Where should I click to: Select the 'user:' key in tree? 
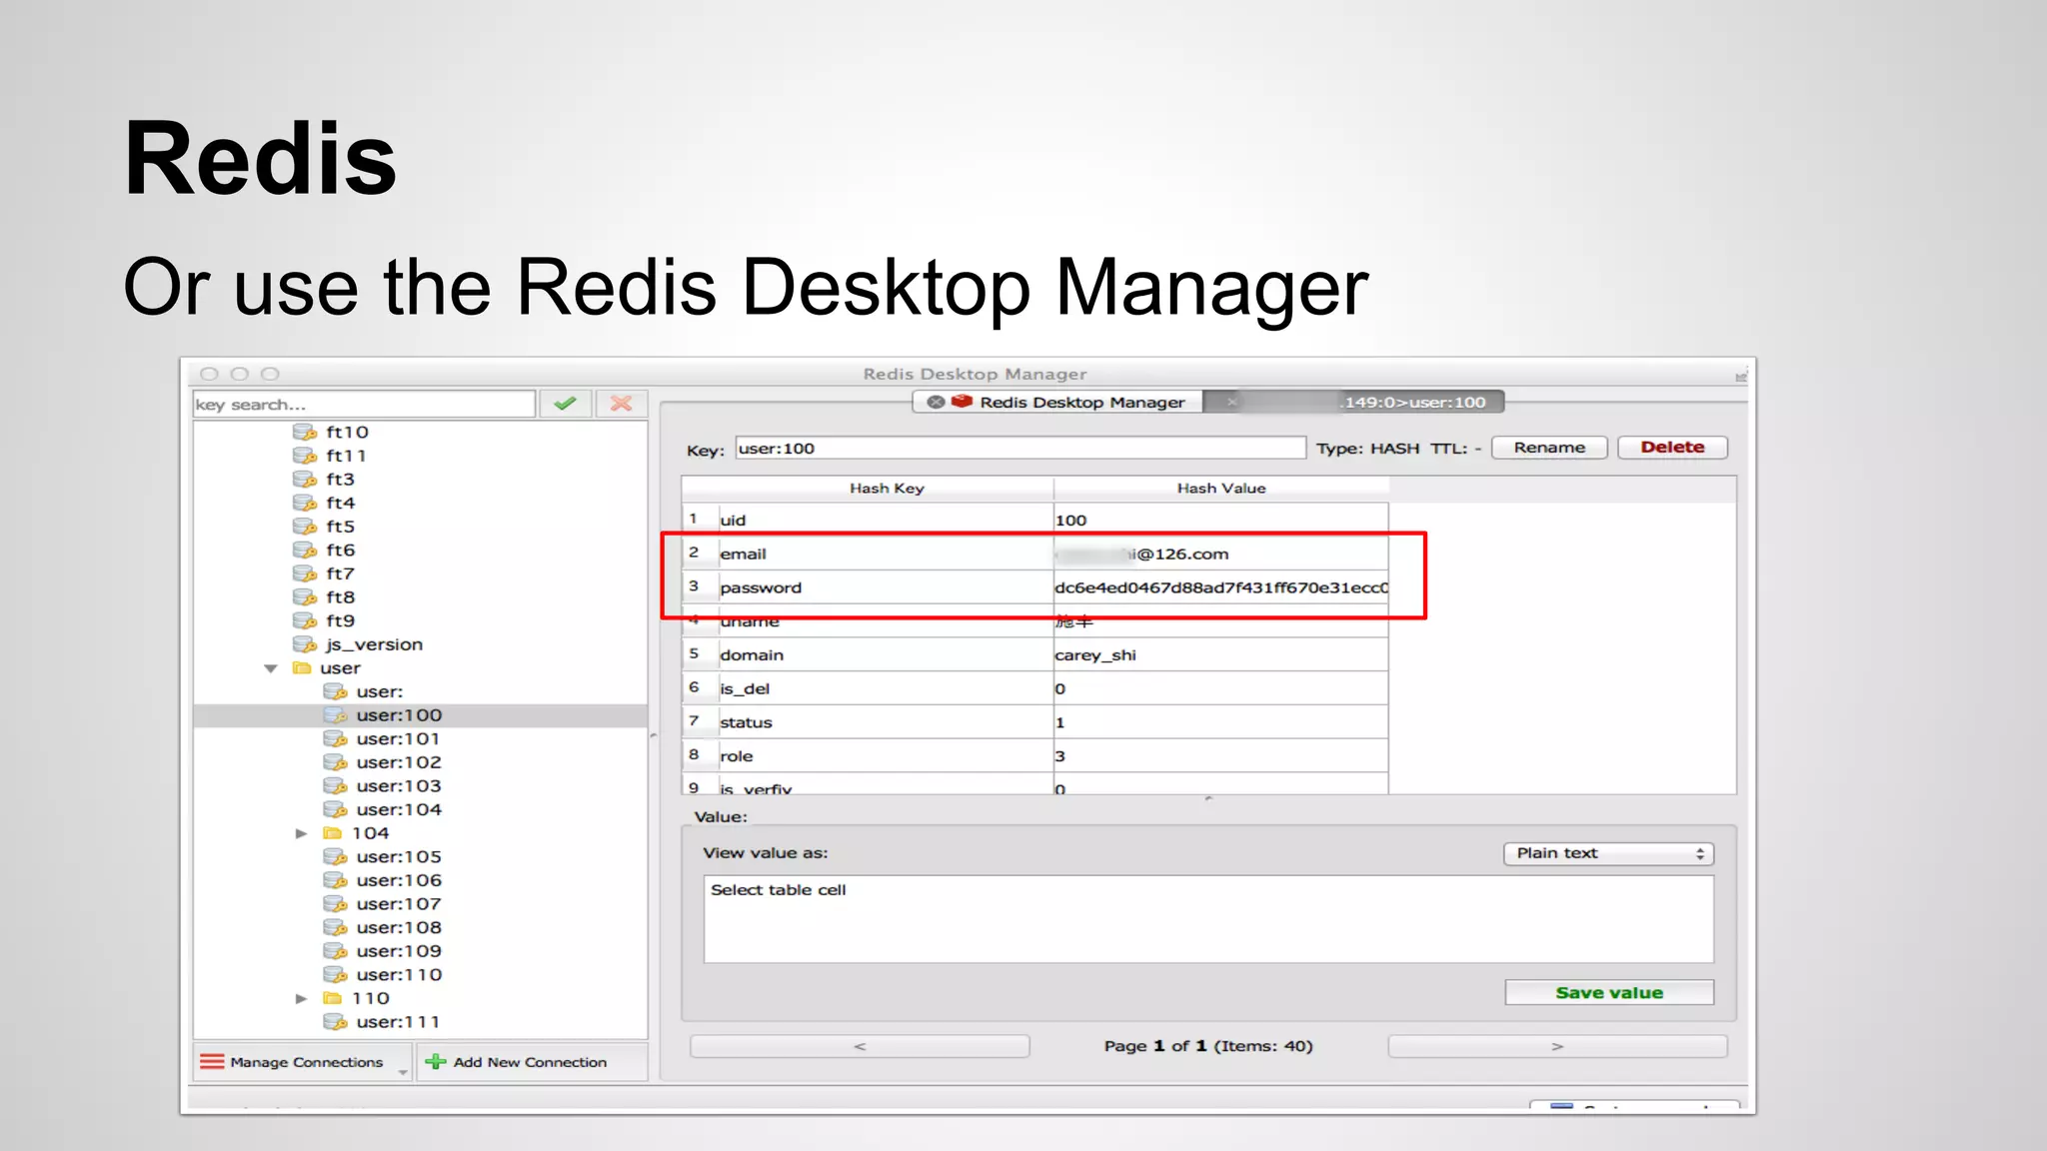[x=379, y=691]
